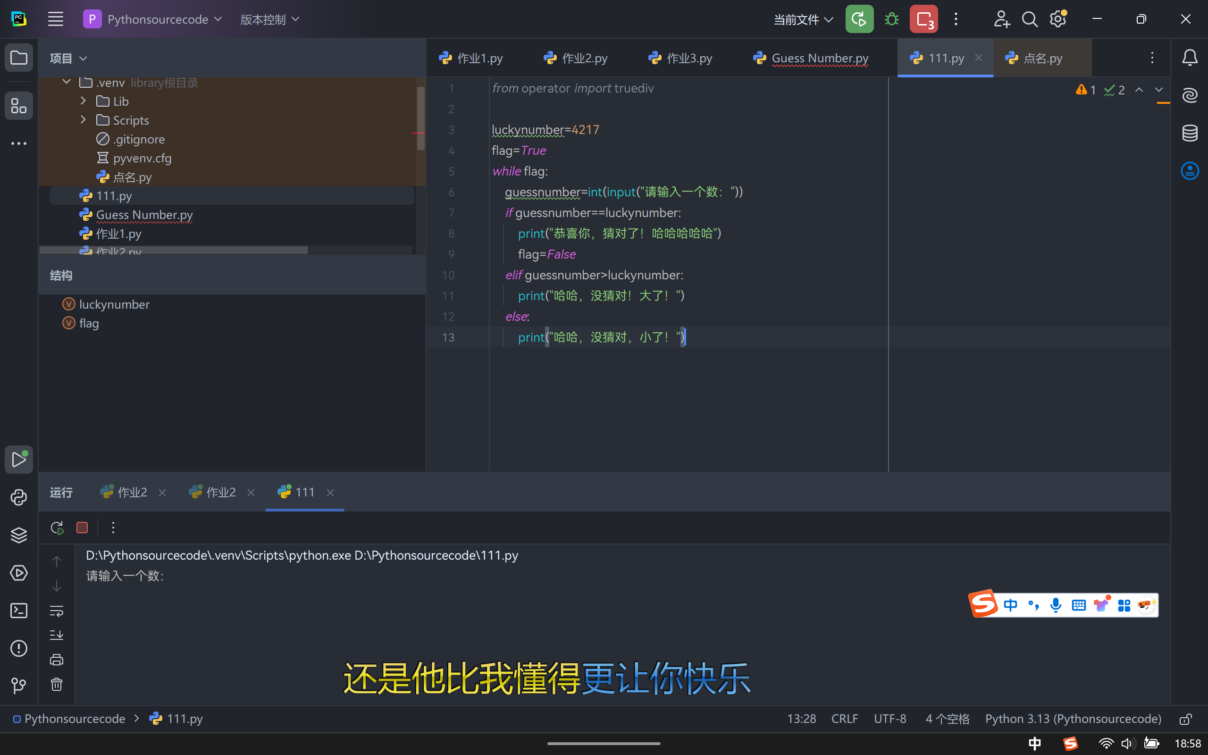Viewport: 1208px width, 755px height.
Task: Open the 当前文件 run configuration dropdown
Action: (x=803, y=19)
